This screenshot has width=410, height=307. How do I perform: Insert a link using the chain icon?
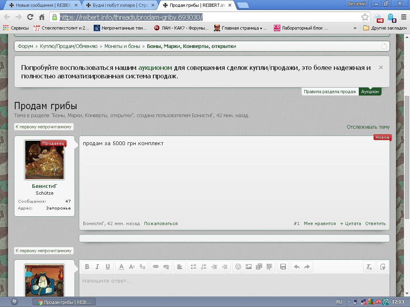pos(156,267)
